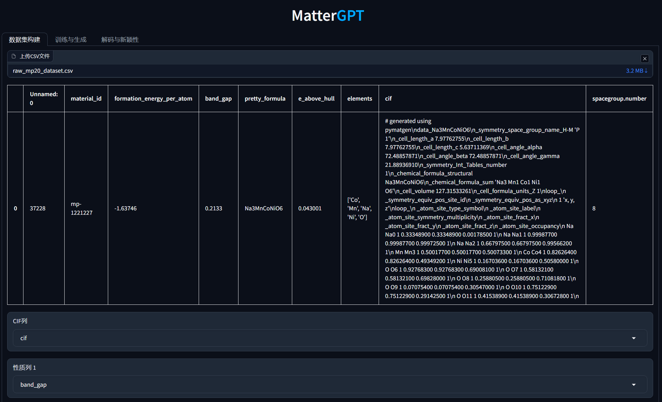Click the band_gap value input field
The width and height of the screenshot is (662, 402).
coord(330,385)
